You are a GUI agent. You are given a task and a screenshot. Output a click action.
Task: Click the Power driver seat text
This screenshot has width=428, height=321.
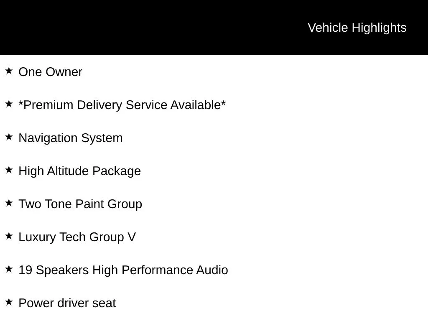point(67,303)
